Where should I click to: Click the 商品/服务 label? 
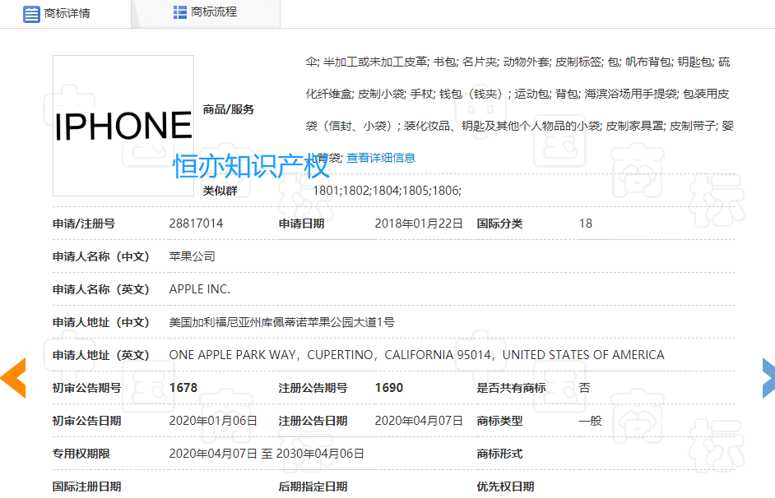point(229,109)
